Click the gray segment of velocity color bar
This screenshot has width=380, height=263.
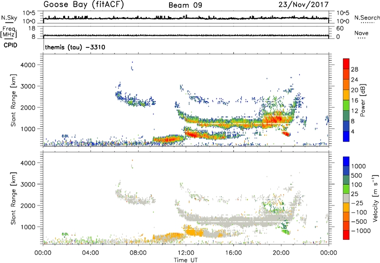click(346, 198)
